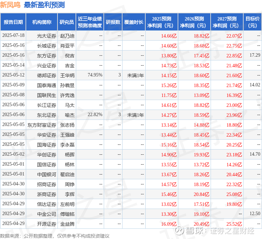
Task: Click the 新凤鸣 stock name title
Action: [10, 5]
